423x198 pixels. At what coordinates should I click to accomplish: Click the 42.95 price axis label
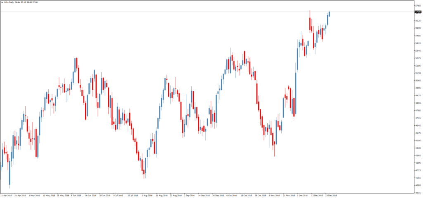click(418, 163)
